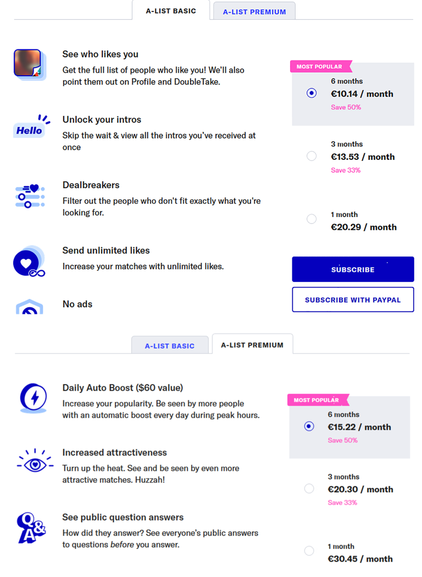The height and width of the screenshot is (577, 422).
Task: Select the 1 month €30.45 Premium plan
Action: click(x=309, y=551)
